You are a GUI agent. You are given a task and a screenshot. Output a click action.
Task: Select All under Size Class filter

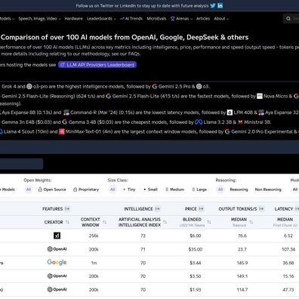click(113, 190)
